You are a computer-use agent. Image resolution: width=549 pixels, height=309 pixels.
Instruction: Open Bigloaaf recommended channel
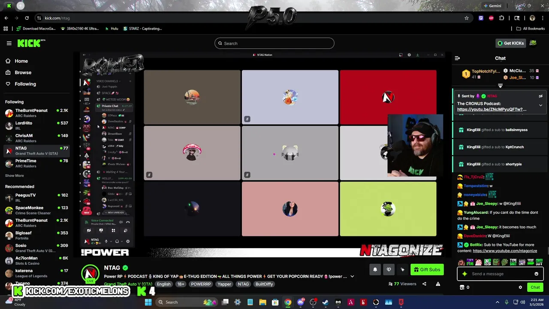click(x=36, y=235)
